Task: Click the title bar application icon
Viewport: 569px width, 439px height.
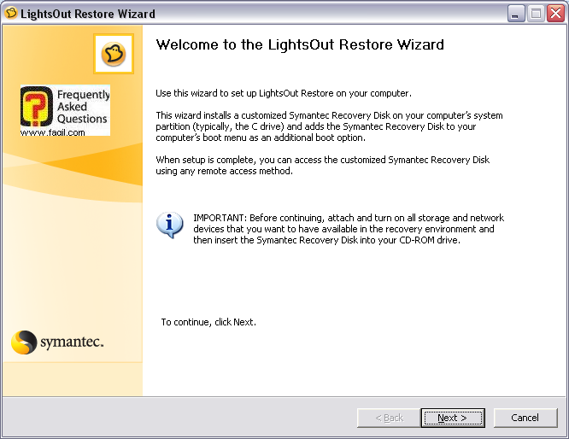Action: click(x=11, y=14)
